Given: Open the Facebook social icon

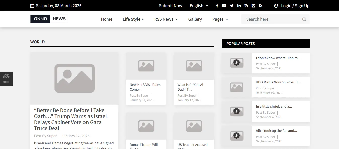Looking at the screenshot, I should [x=217, y=6].
